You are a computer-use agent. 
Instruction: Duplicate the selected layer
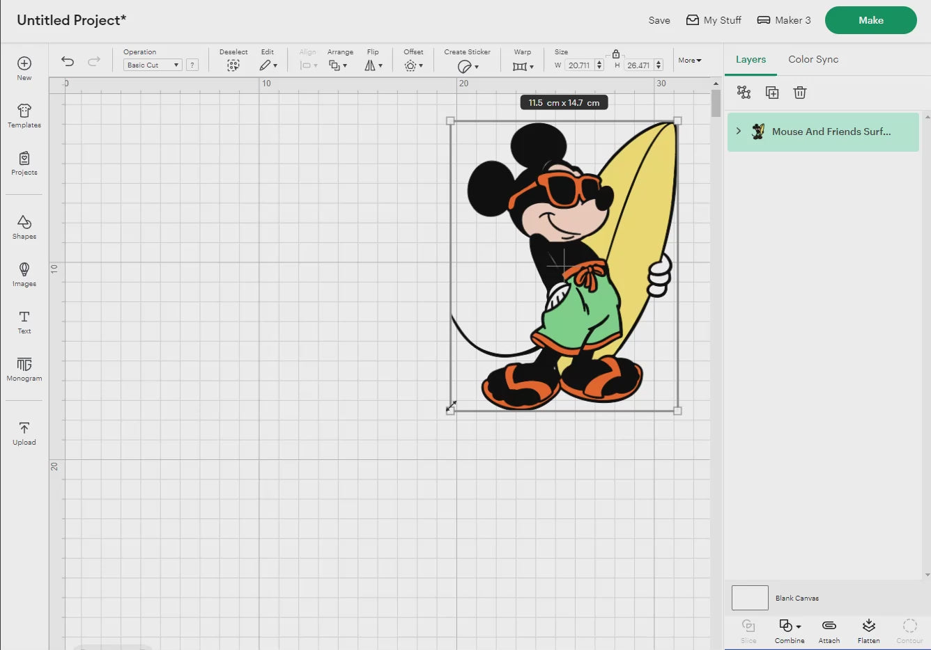tap(772, 93)
